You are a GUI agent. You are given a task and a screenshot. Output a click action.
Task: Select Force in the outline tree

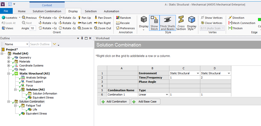click(x=29, y=85)
